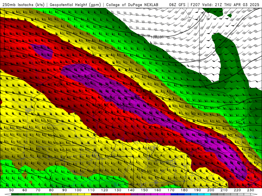Click the 190 value on the legend scale
The image size is (262, 196).
pyautogui.click(x=197, y=190)
